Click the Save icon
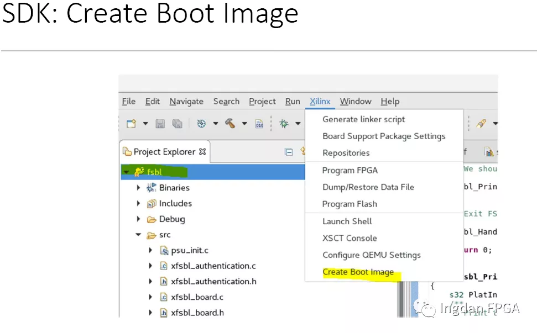 click(x=160, y=123)
